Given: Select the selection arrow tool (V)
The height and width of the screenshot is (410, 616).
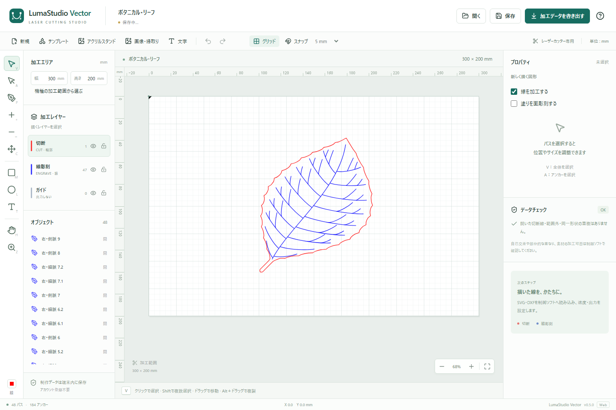Looking at the screenshot, I should point(12,64).
